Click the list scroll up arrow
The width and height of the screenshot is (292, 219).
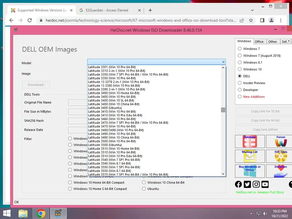pyautogui.click(x=223, y=68)
